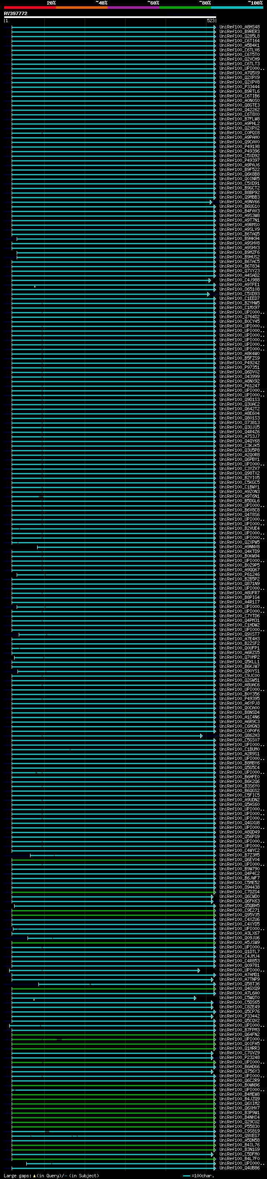
Task: Select hit label UniRef100_A4R1I7
Action: 239,602
